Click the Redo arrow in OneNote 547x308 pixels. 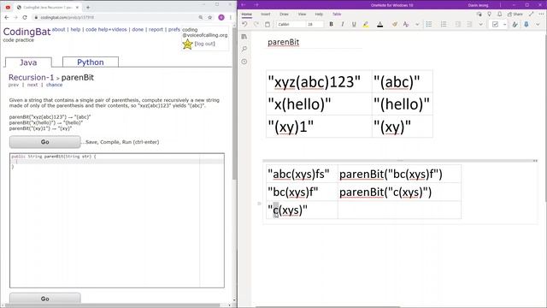tap(256, 25)
